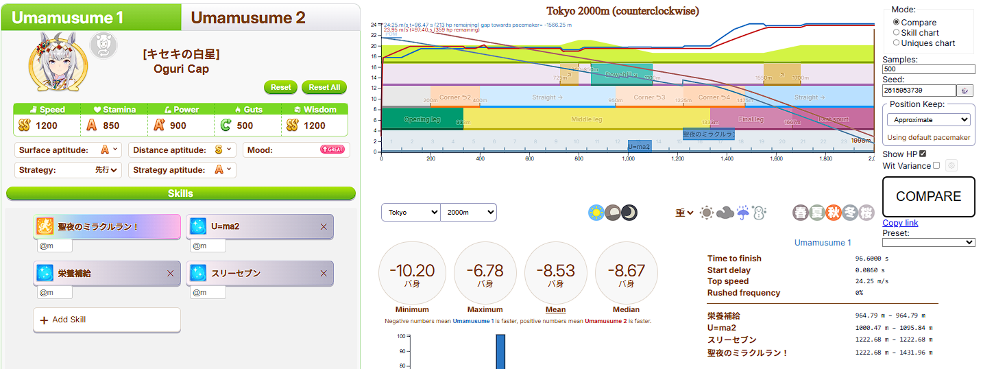Click the 聖夜のミラクルラン skill icon
This screenshot has height=369, width=983.
[45, 226]
